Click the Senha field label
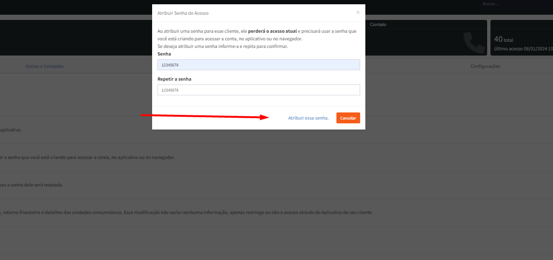 click(x=164, y=54)
